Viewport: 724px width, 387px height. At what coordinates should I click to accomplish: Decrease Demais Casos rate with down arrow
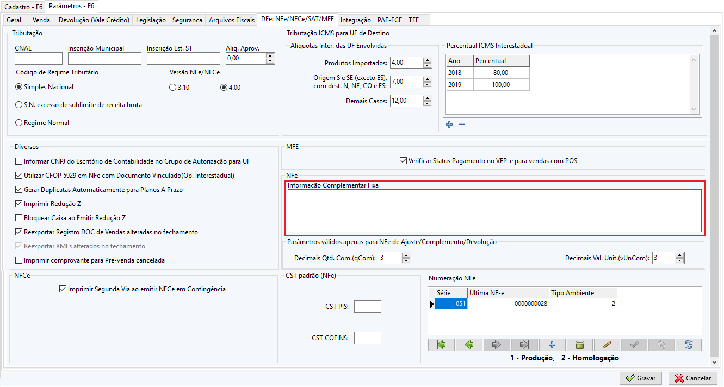(x=427, y=103)
